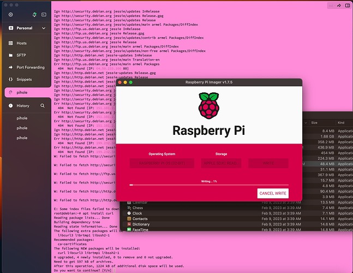Screen dimensions: 353x273
Task: Open Port Forwarding section
Action: (x=31, y=68)
